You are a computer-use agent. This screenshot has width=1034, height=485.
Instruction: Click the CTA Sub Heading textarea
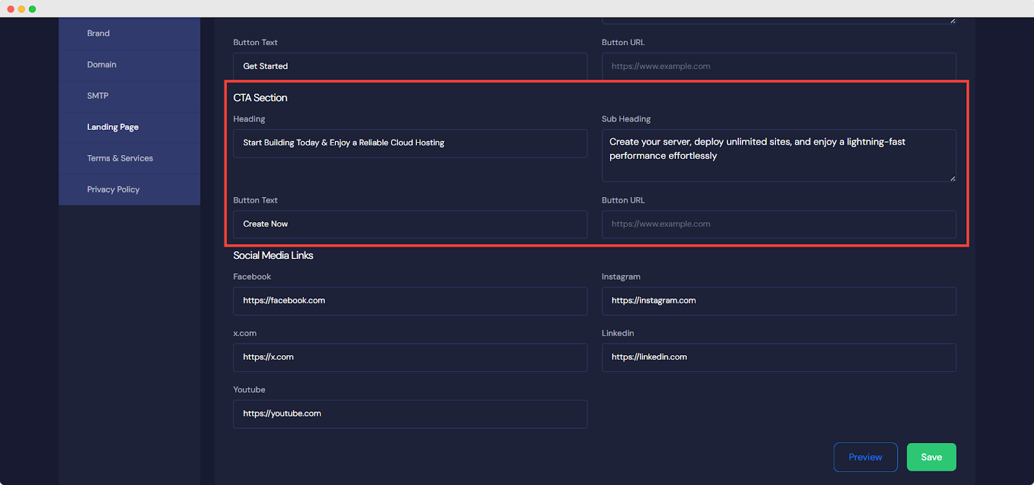[779, 156]
